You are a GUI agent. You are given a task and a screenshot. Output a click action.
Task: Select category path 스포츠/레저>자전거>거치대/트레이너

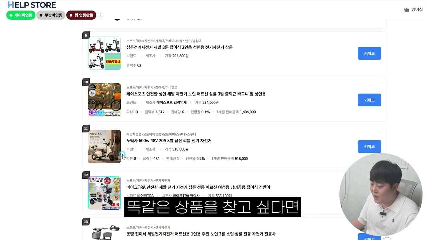(x=164, y=41)
